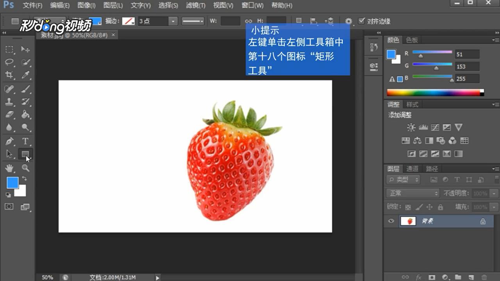
Task: Add a layer mask
Action: (x=432, y=277)
